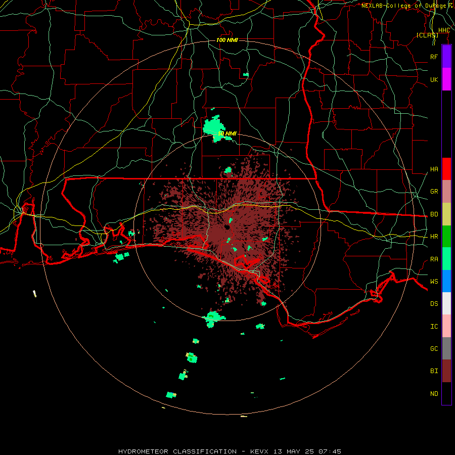Click the WS legend label

coord(434,282)
